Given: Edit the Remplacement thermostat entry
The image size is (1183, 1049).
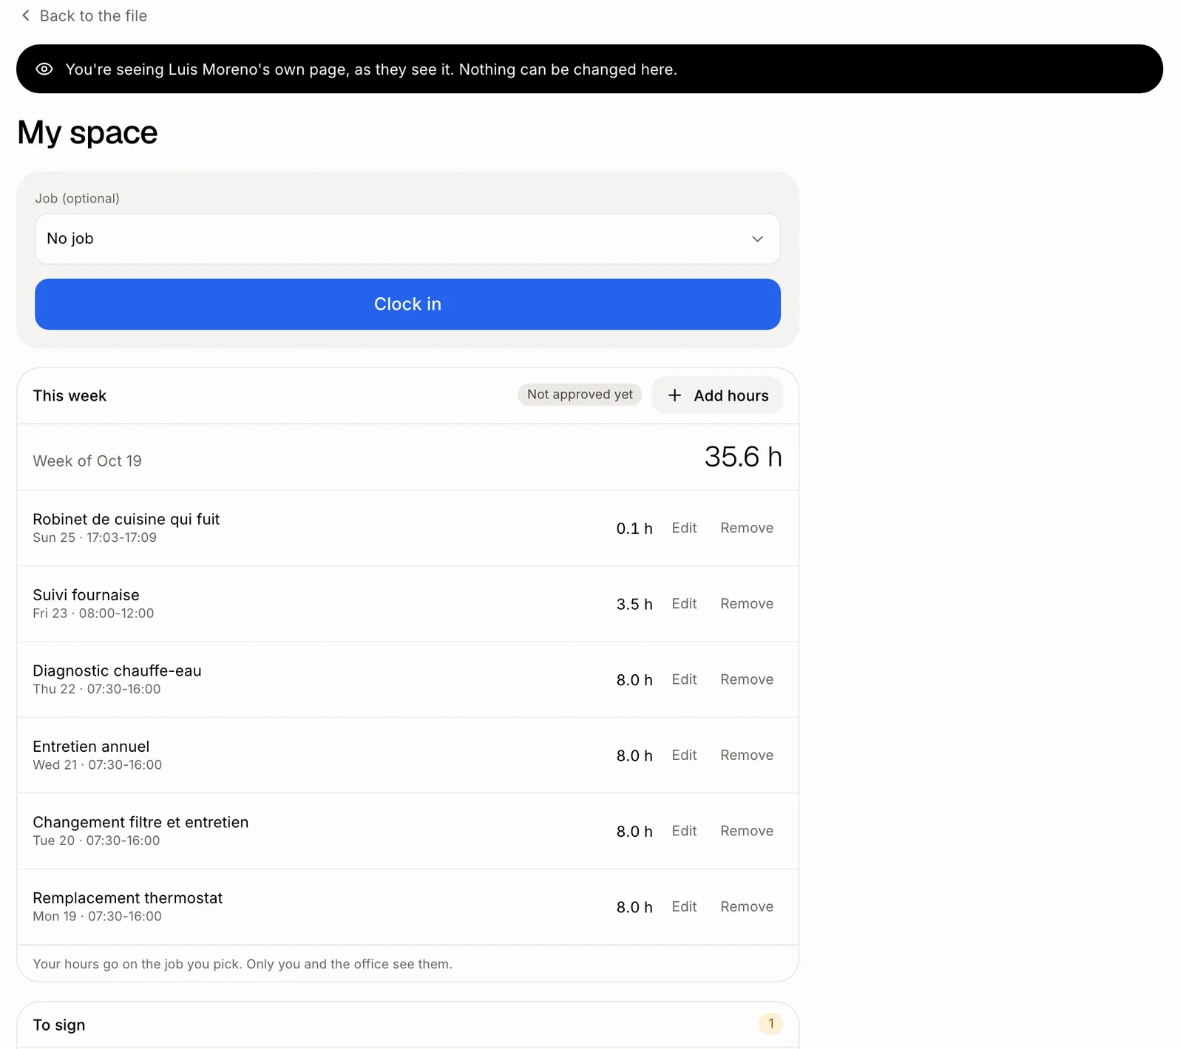Looking at the screenshot, I should [684, 906].
